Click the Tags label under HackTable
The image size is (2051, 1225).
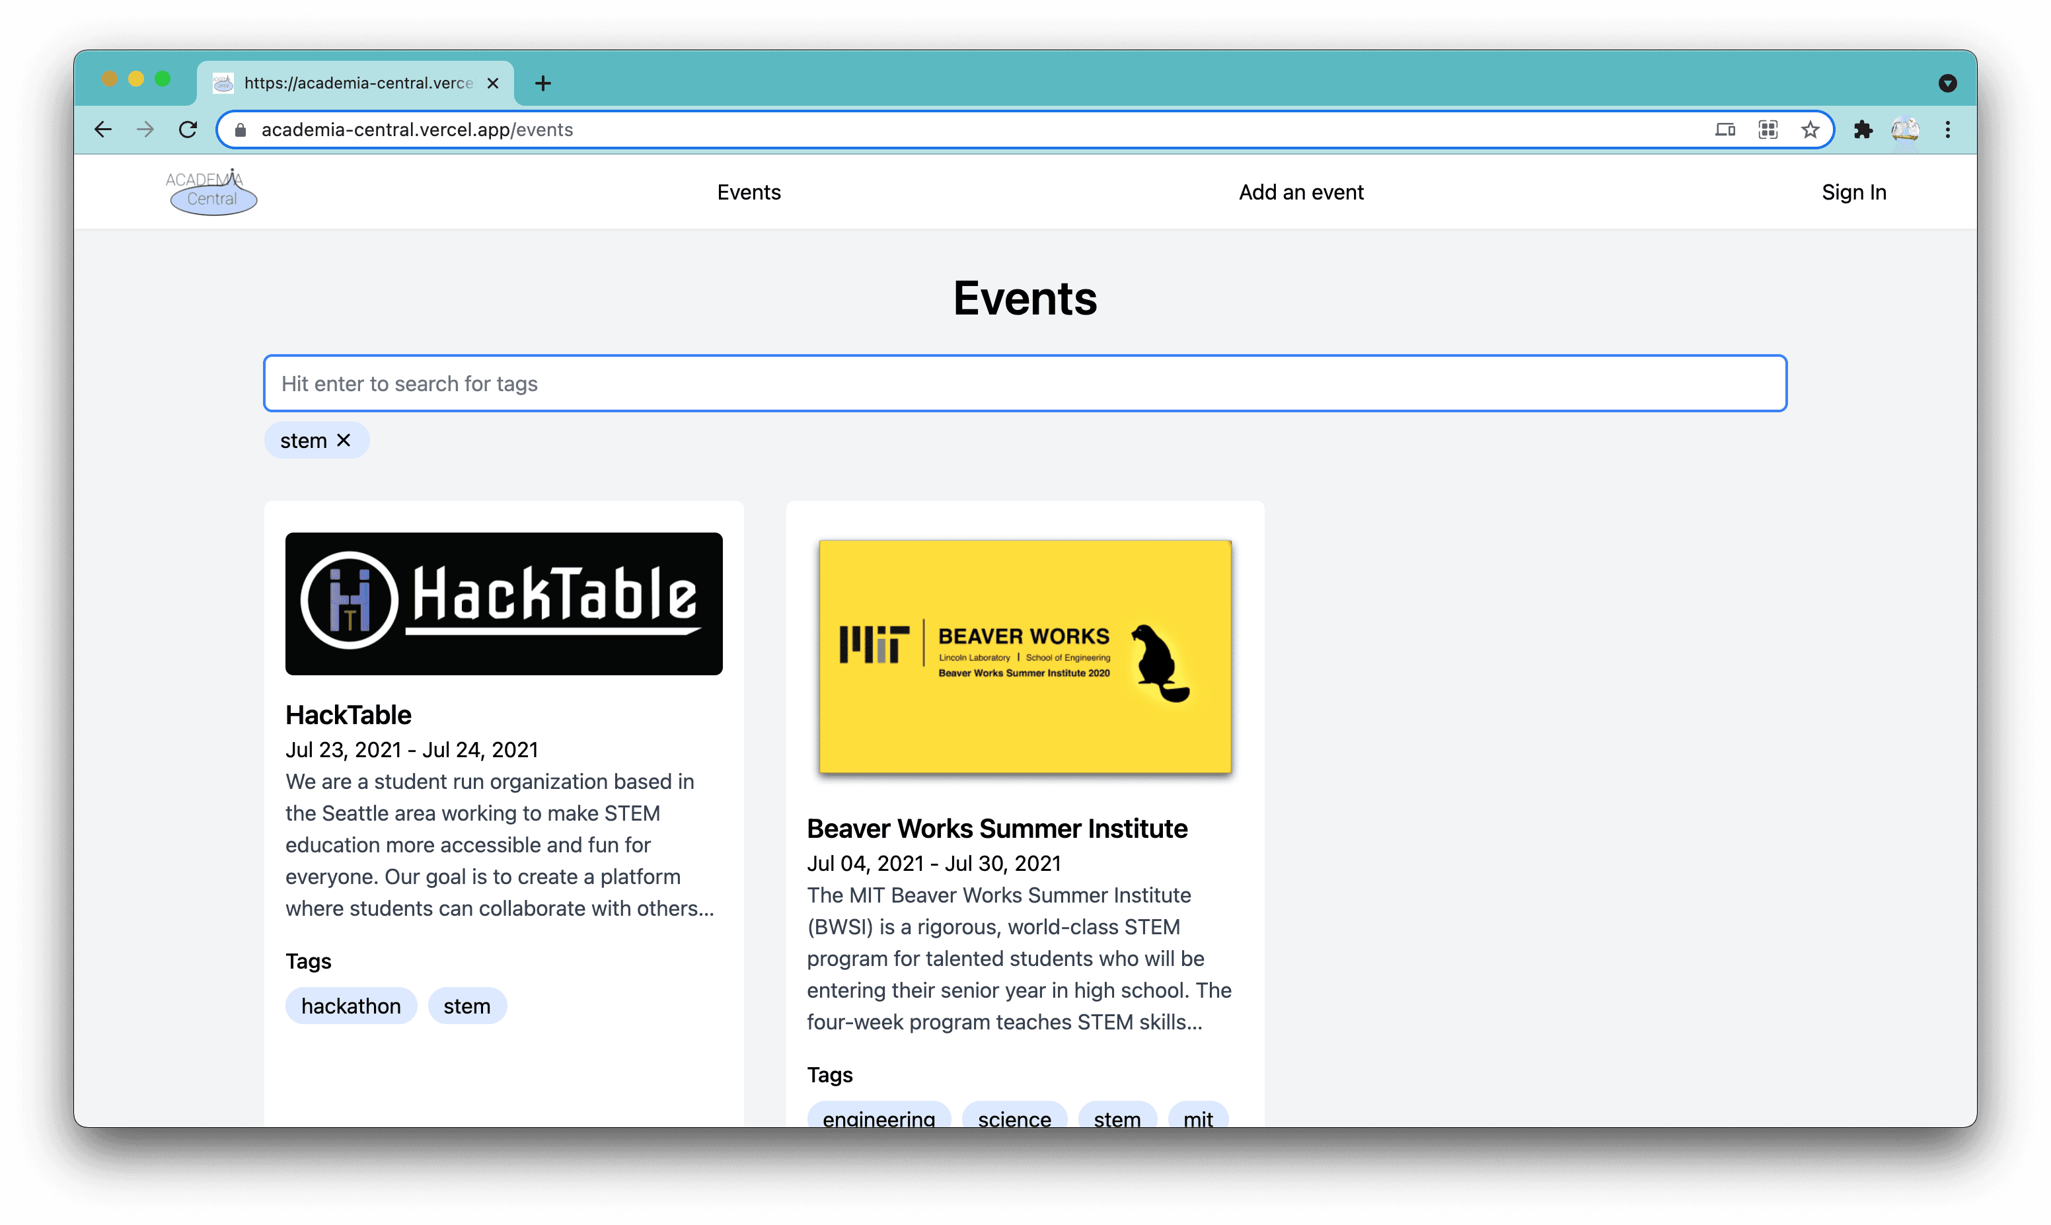pos(309,961)
